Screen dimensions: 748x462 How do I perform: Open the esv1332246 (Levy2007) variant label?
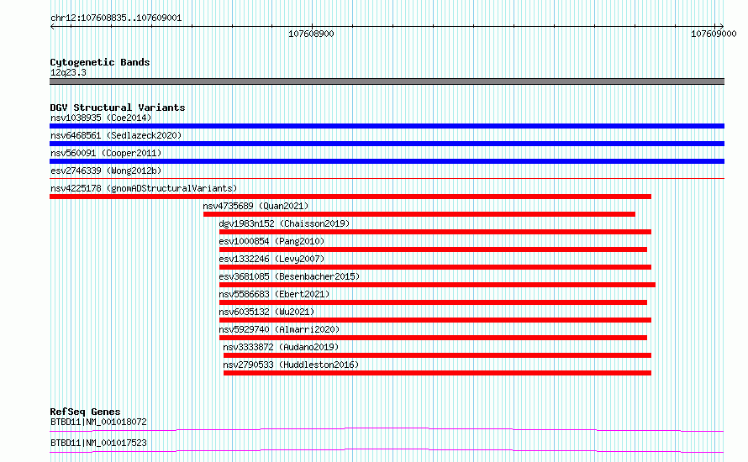[x=271, y=259]
